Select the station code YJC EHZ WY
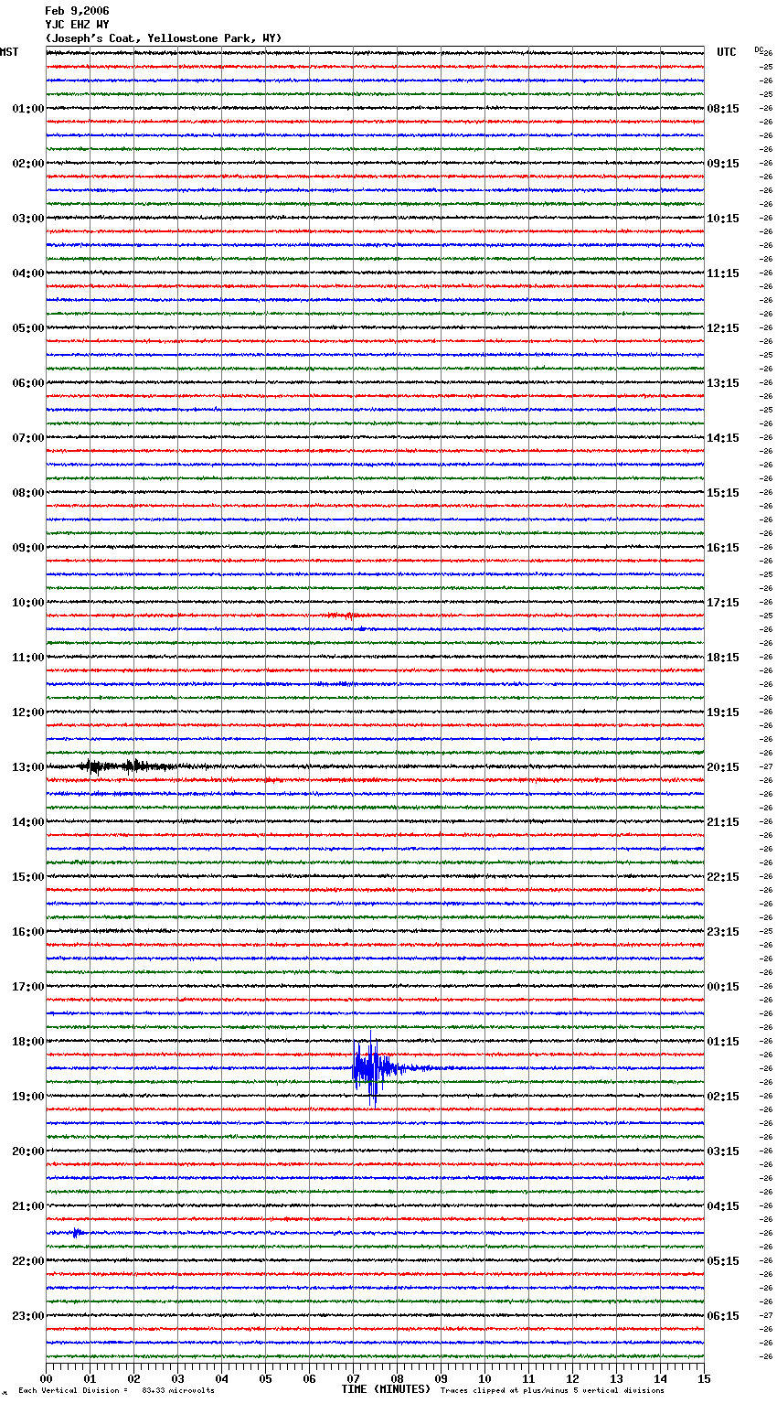This screenshot has height=1403, width=777. (x=77, y=25)
